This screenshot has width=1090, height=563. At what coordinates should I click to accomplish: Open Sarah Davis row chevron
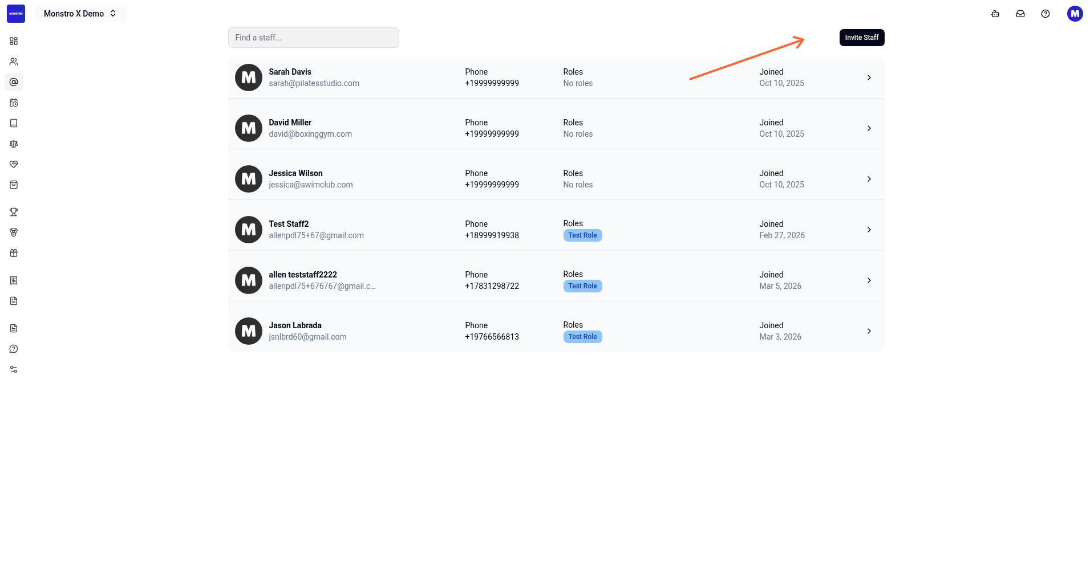click(x=869, y=77)
